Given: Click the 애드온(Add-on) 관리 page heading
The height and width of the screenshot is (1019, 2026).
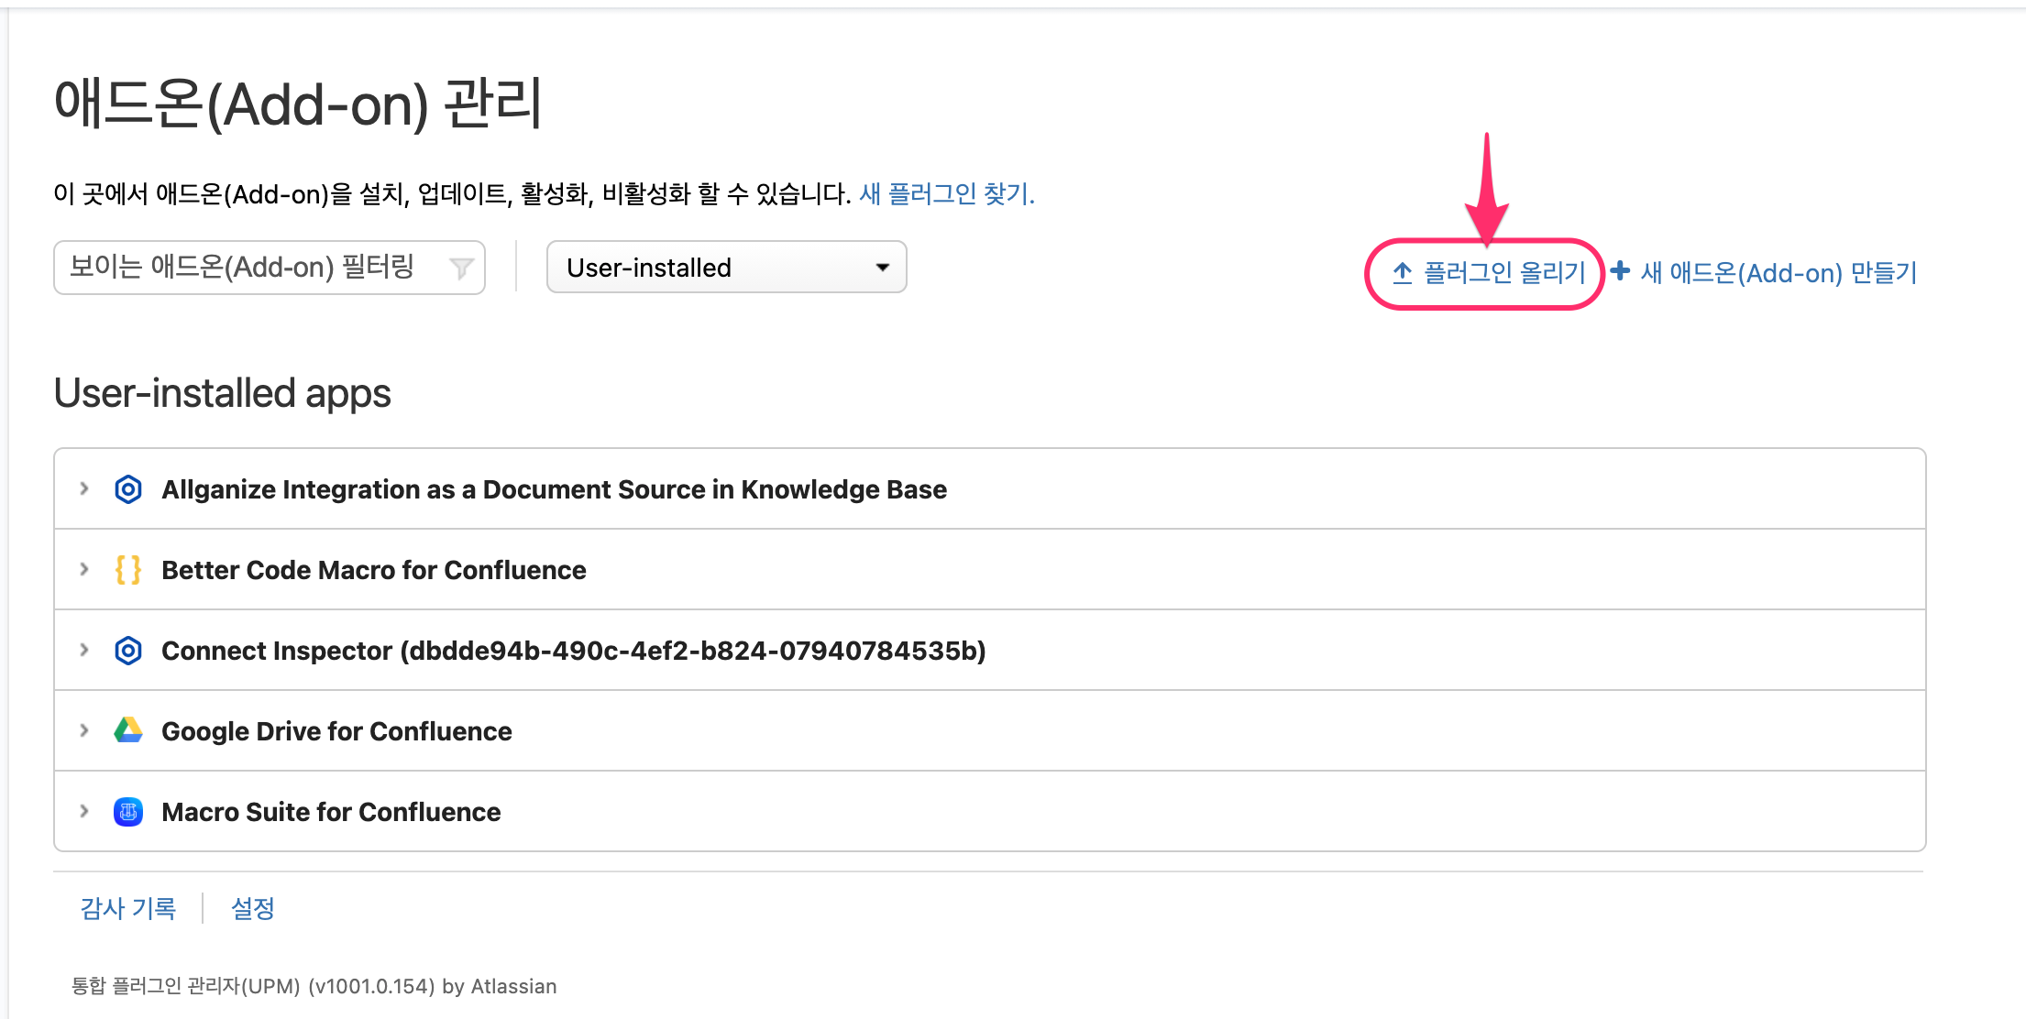Looking at the screenshot, I should [298, 104].
